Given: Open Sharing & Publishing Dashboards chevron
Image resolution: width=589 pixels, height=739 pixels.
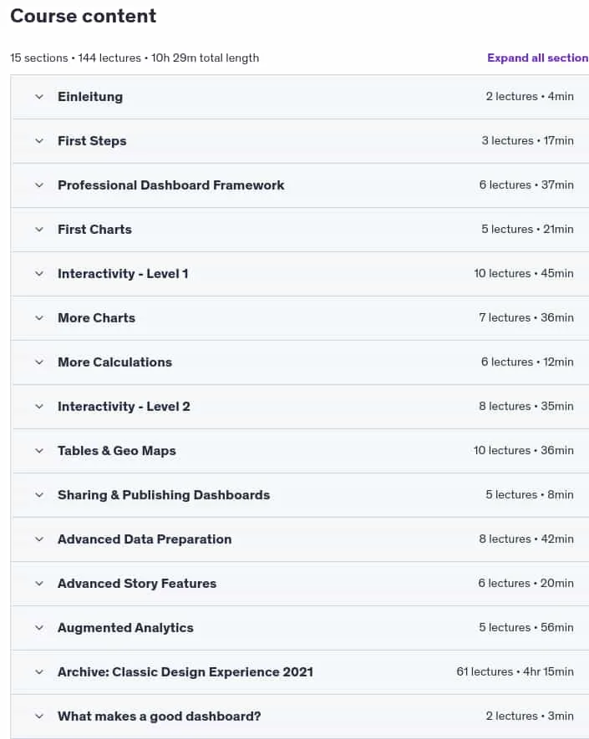Looking at the screenshot, I should (x=39, y=495).
